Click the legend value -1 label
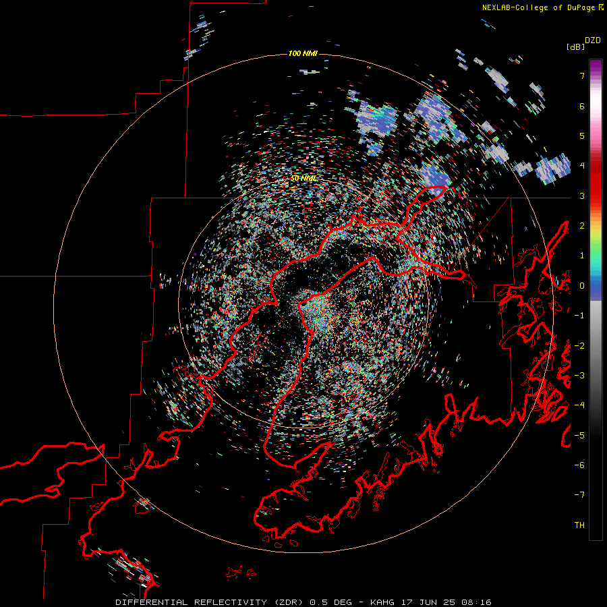Image resolution: width=607 pixels, height=607 pixels. [x=579, y=316]
